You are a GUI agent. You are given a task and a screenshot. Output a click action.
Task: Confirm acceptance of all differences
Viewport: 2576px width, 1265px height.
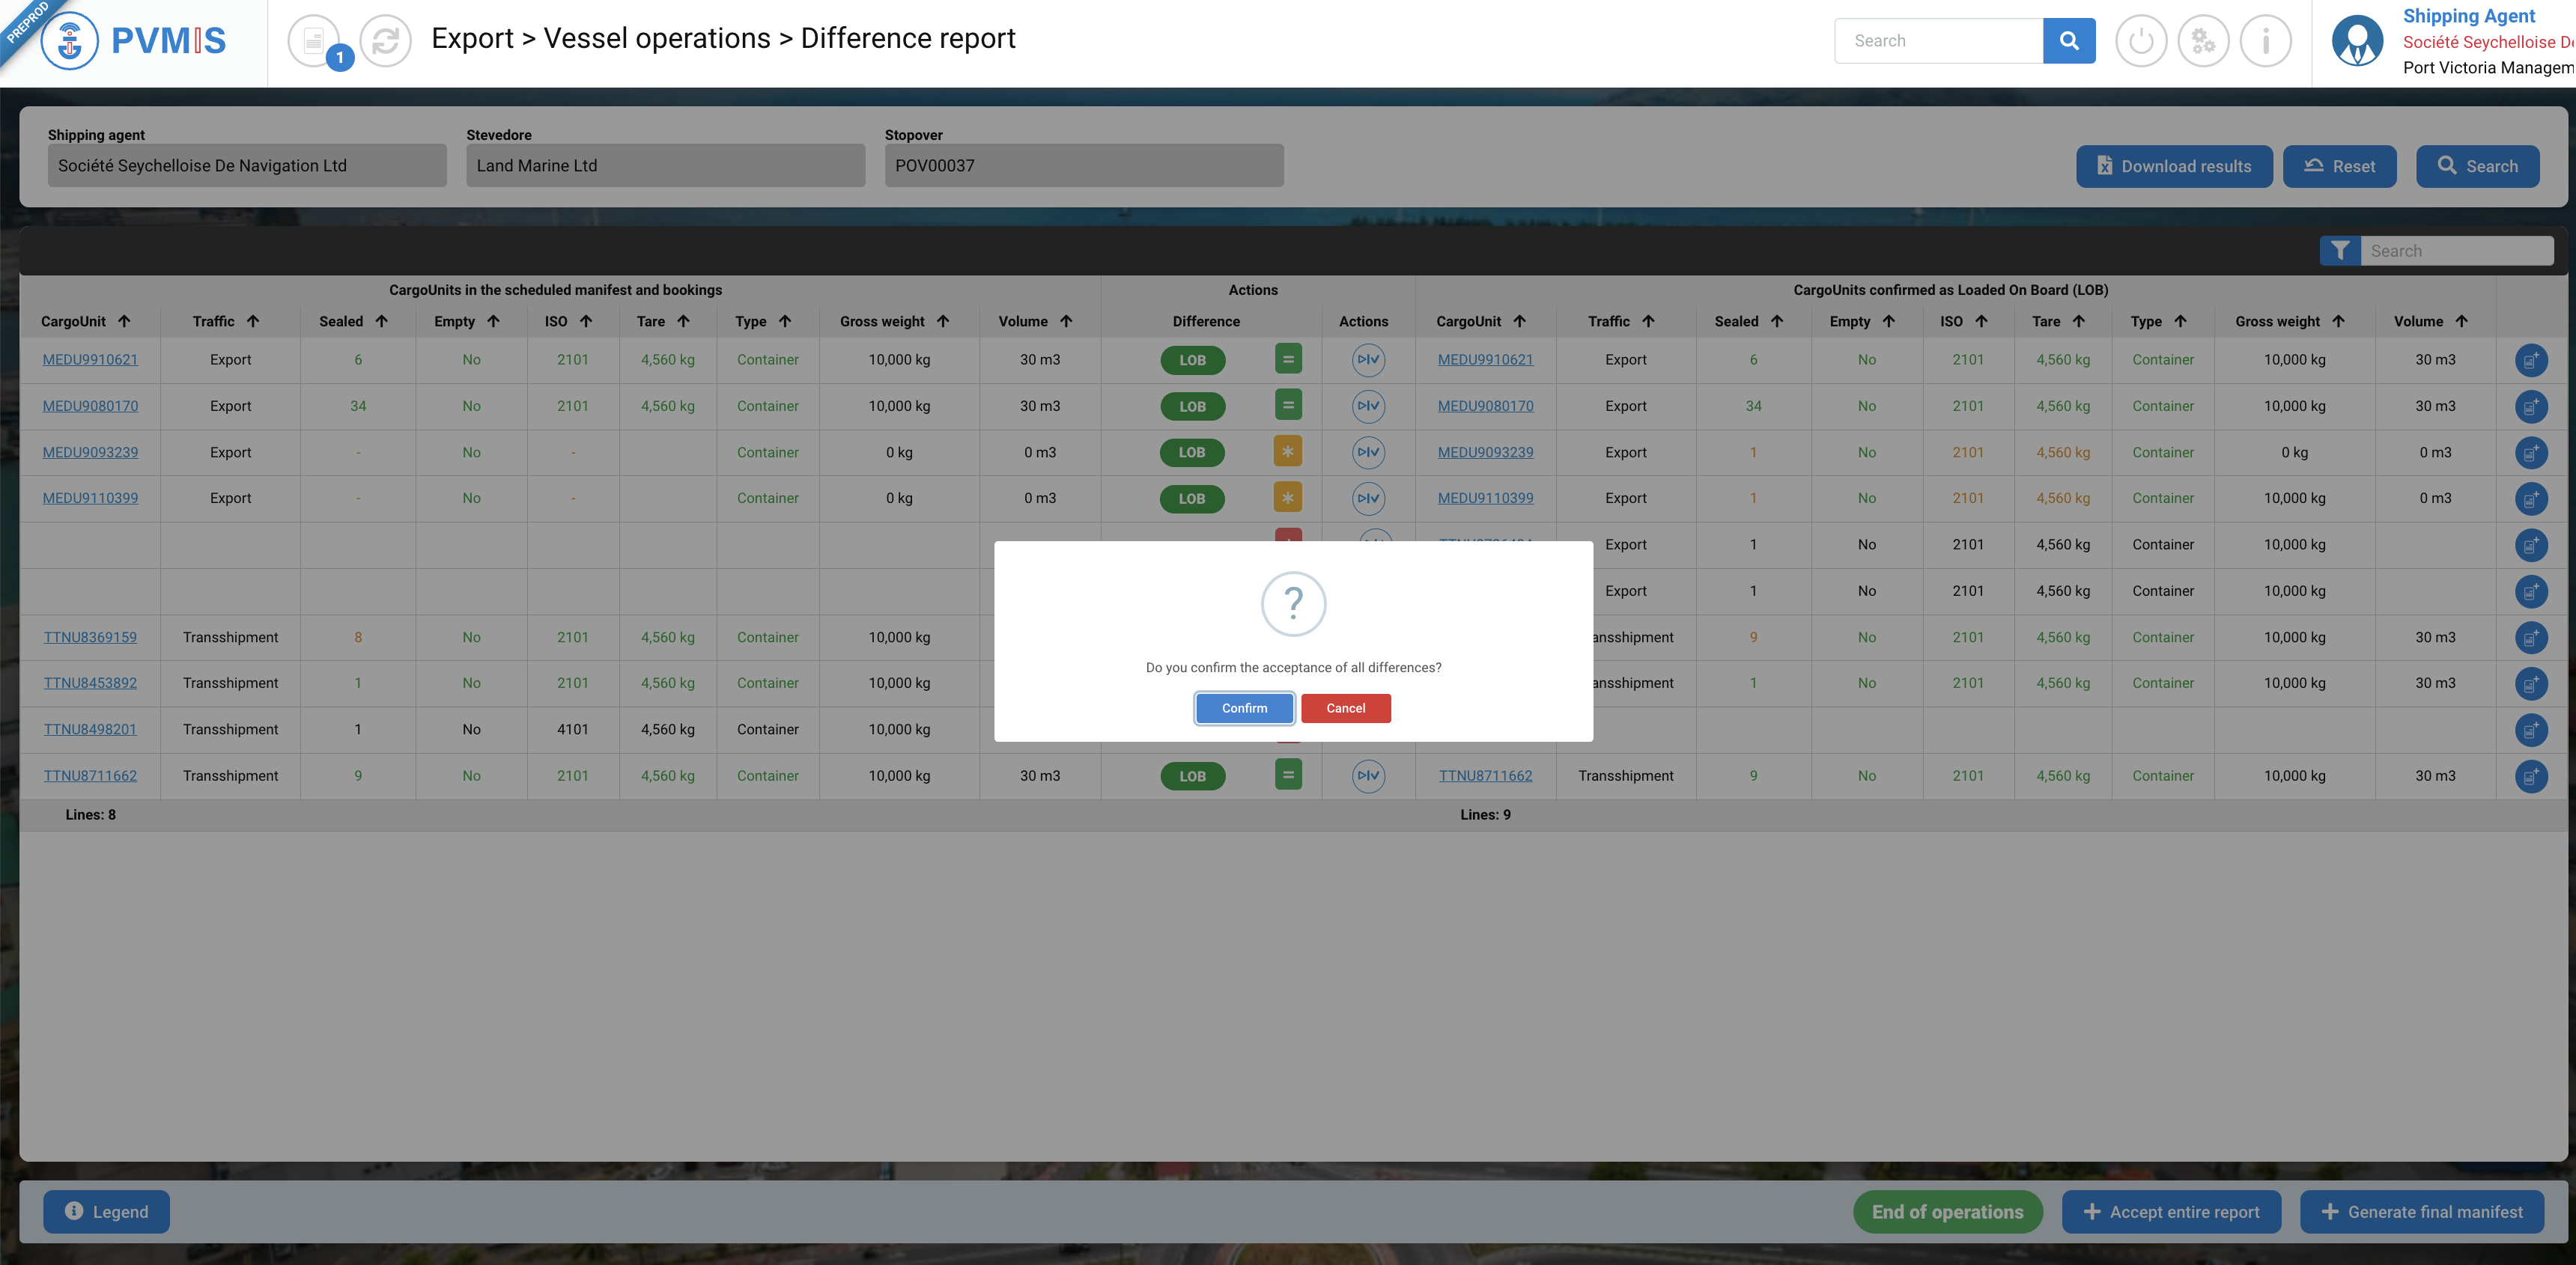coord(1244,708)
